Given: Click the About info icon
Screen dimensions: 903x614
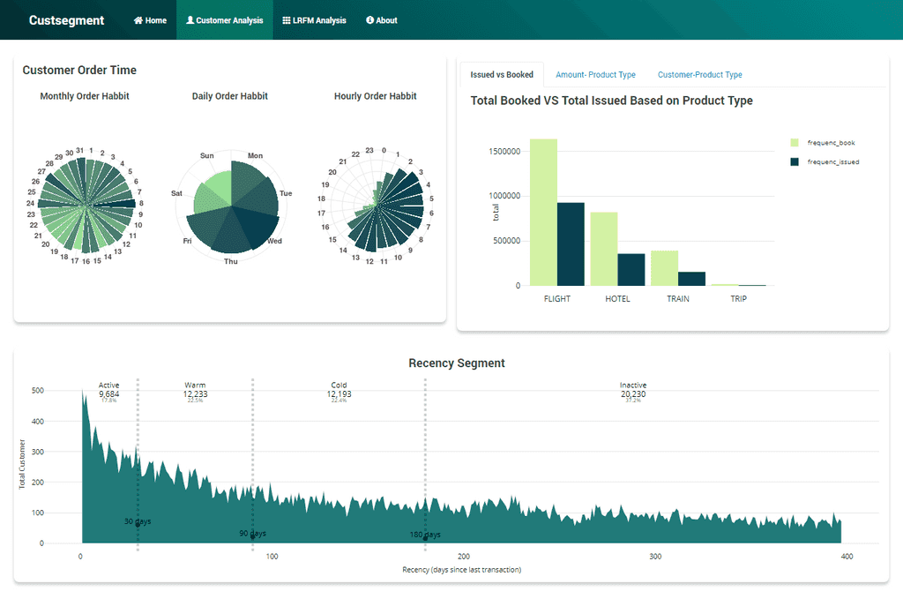Looking at the screenshot, I should pos(370,20).
